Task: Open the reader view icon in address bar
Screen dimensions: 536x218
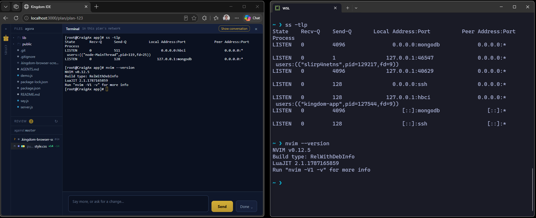Action: (x=186, y=18)
